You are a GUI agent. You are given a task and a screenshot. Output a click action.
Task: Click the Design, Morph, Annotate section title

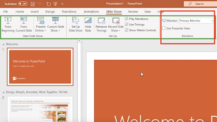click(37, 92)
